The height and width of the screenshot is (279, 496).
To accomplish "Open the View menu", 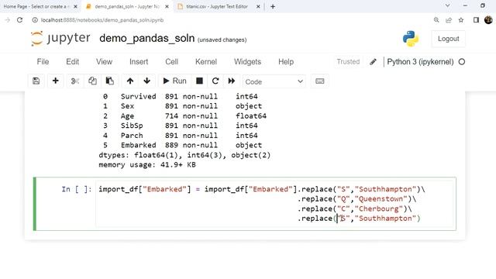I will coord(104,62).
